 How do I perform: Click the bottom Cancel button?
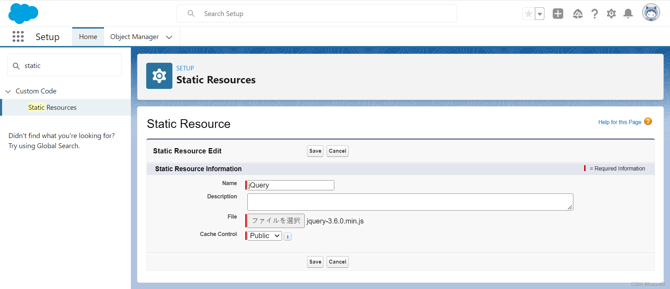coord(337,262)
